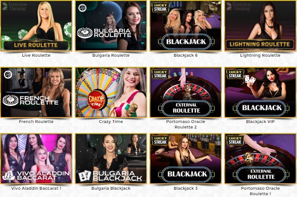Click the Lucky Streak badge on Portomaso Roulette 2

(x=160, y=74)
